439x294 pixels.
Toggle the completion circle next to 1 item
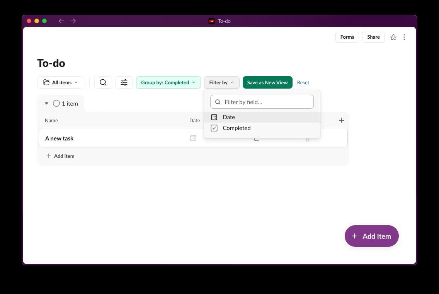(56, 103)
